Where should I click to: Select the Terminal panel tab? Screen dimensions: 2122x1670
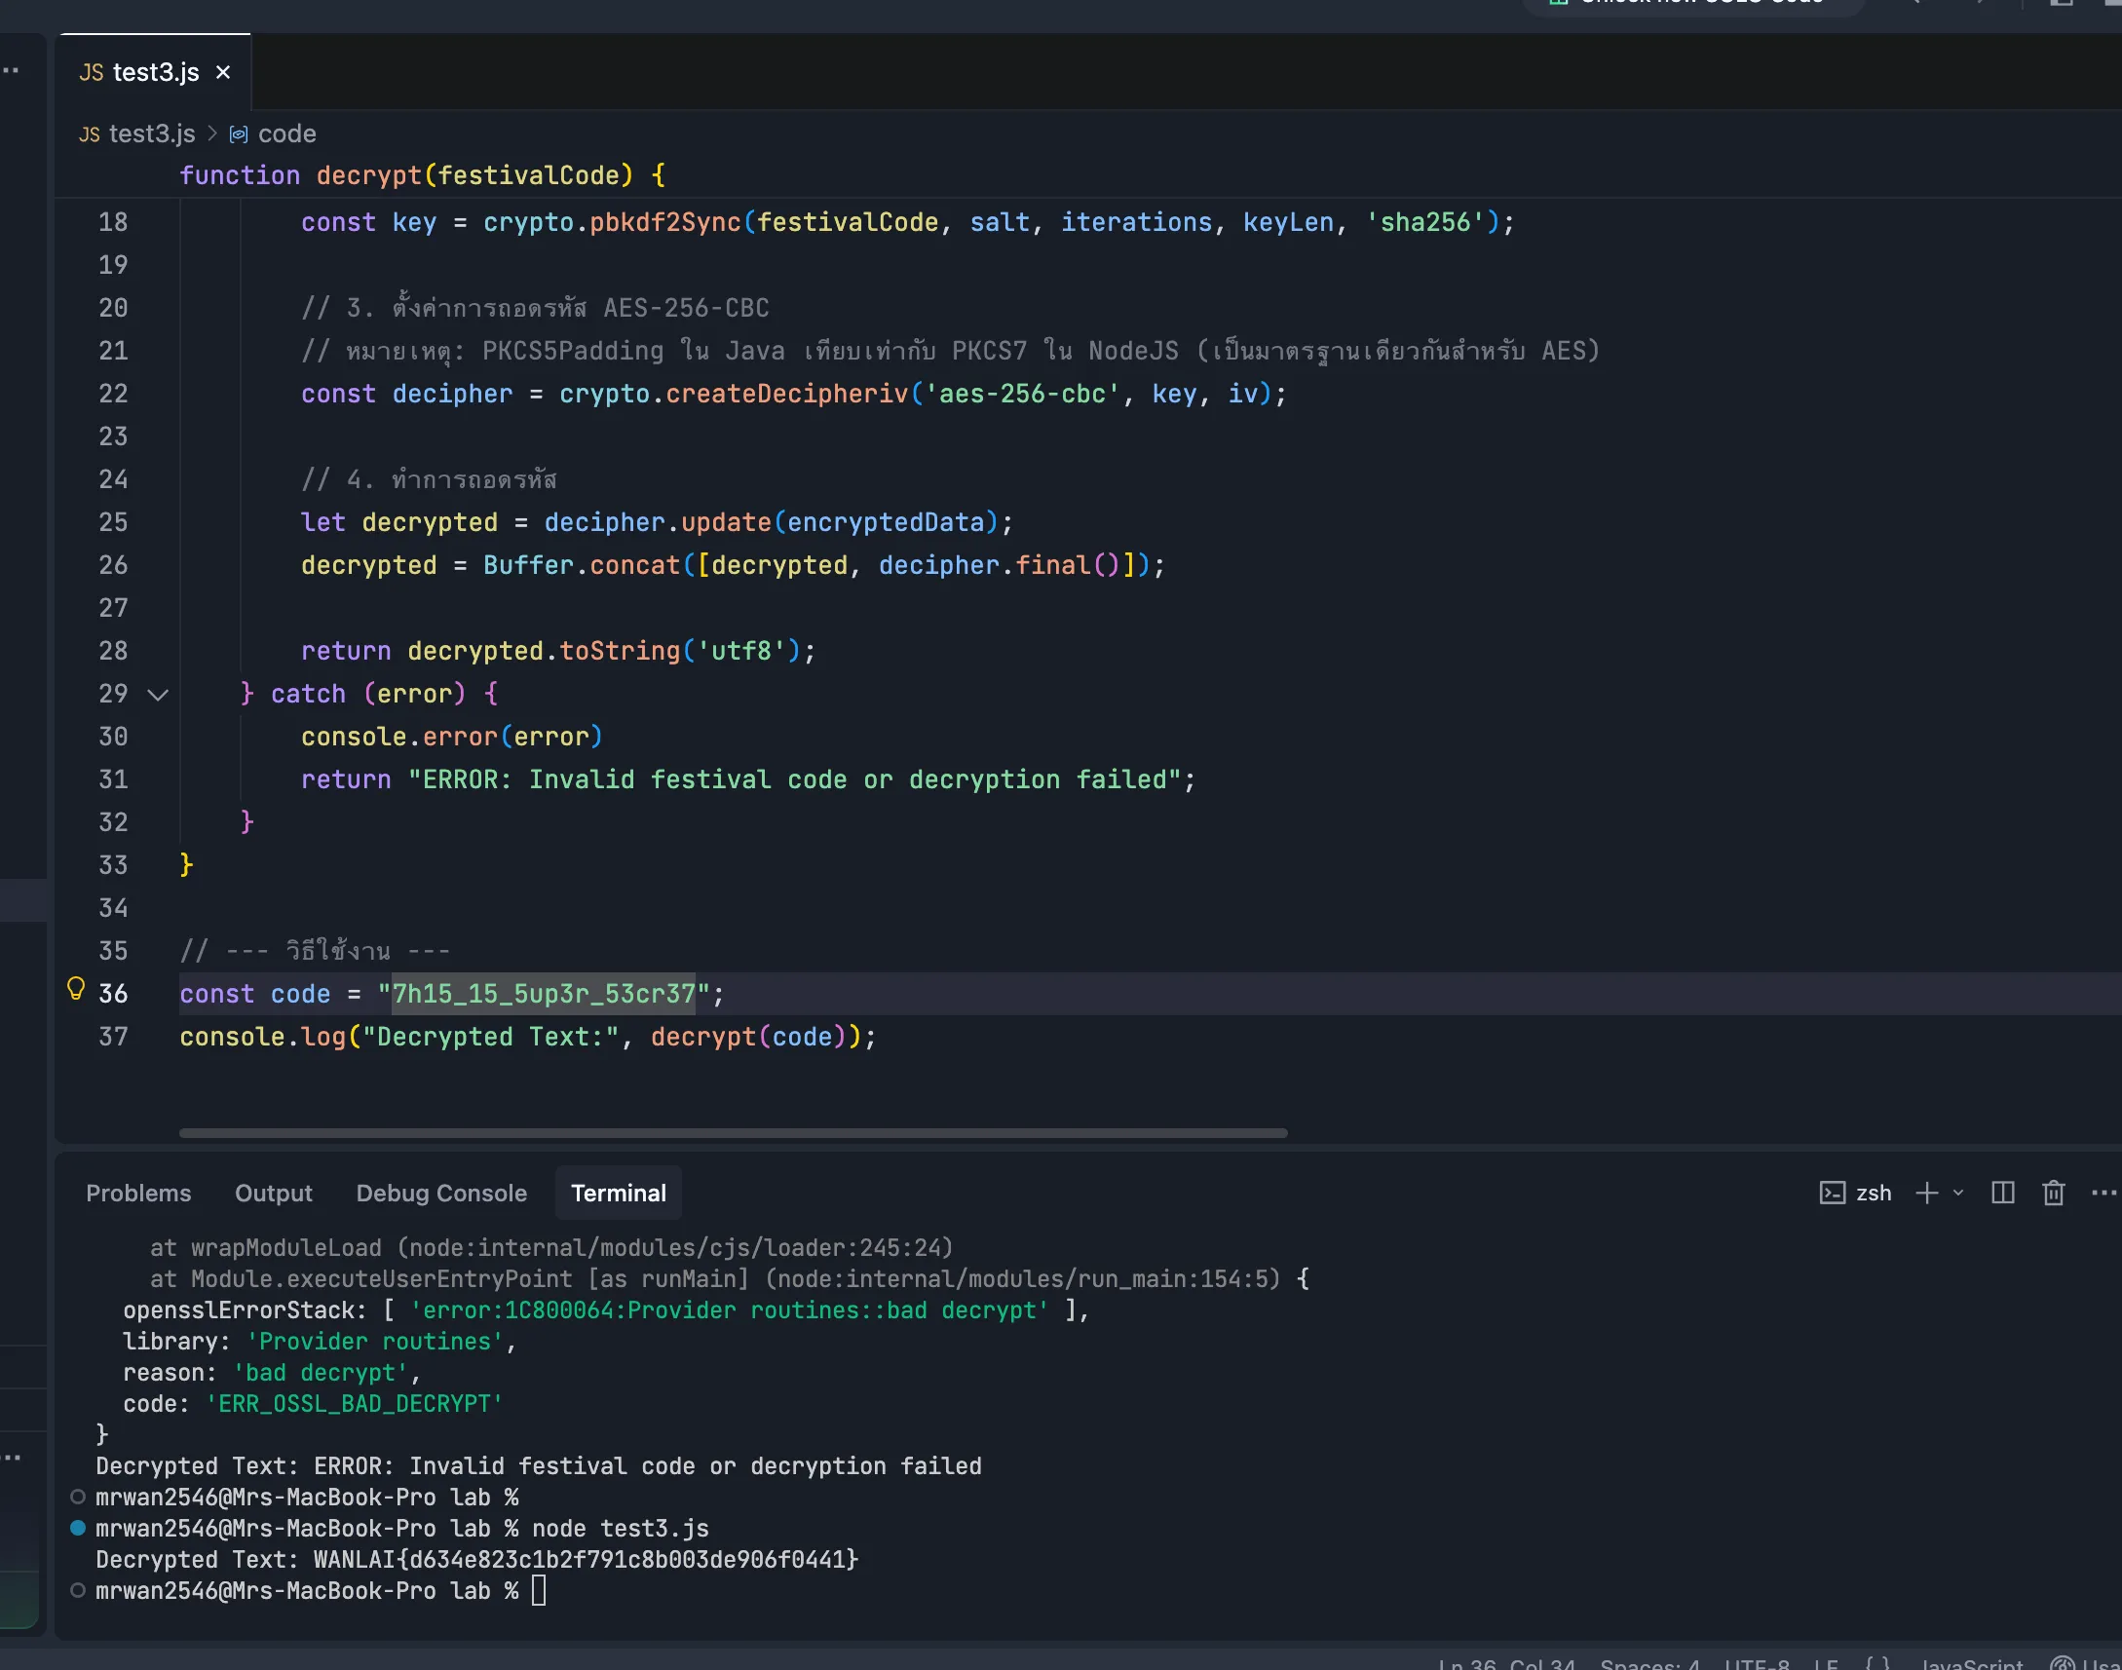click(618, 1193)
